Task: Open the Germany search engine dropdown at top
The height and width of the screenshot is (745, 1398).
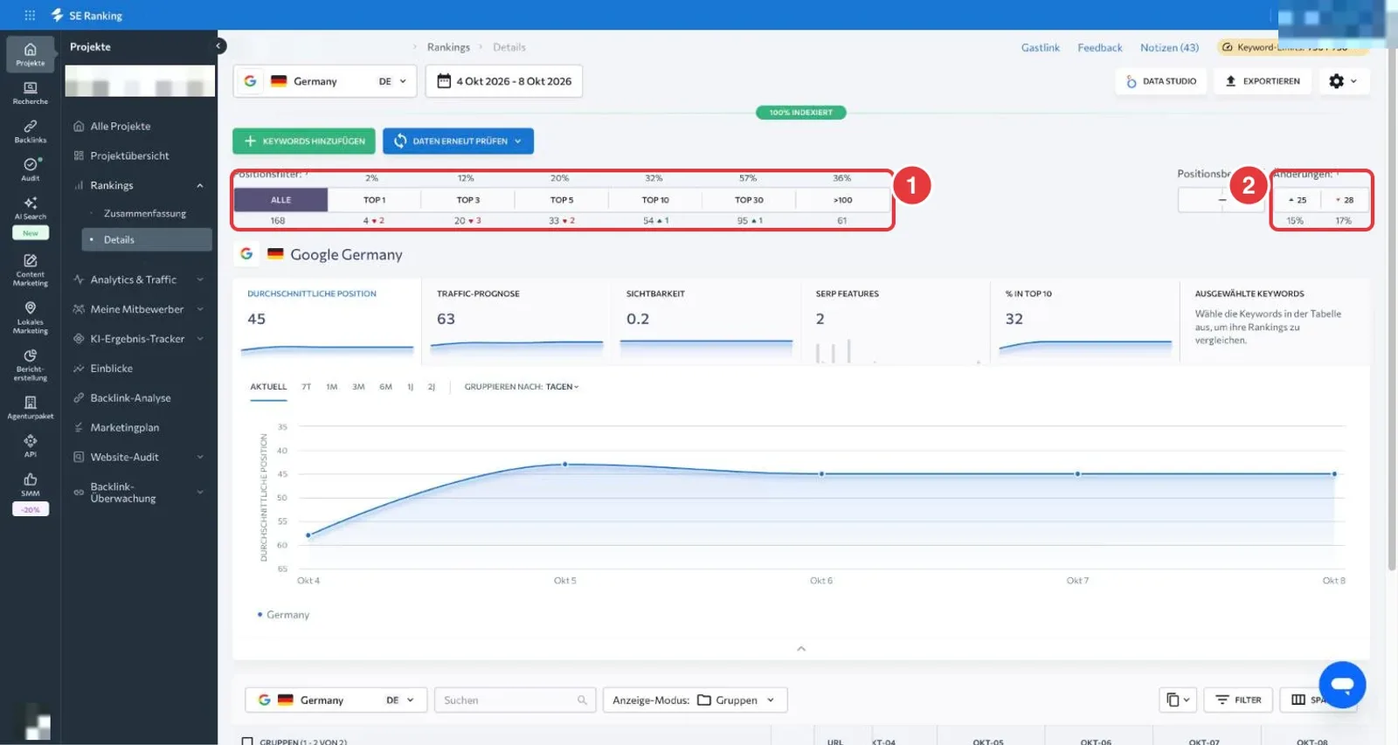Action: click(326, 81)
